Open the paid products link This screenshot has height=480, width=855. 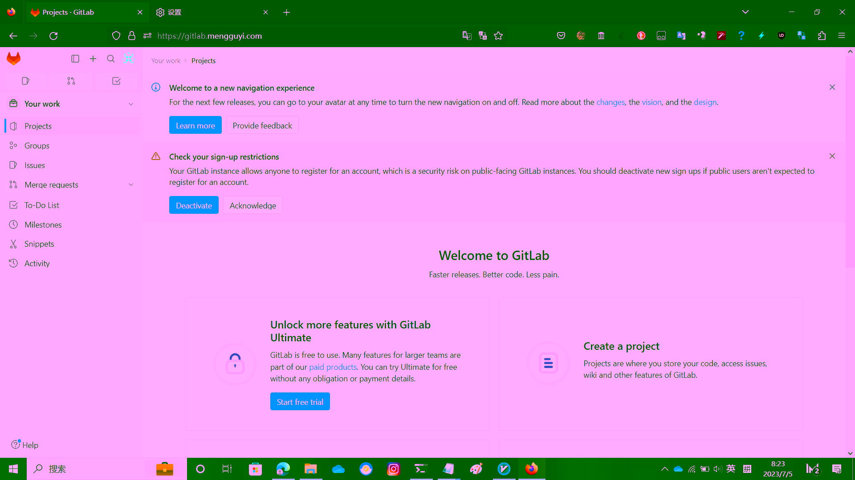[x=333, y=367]
